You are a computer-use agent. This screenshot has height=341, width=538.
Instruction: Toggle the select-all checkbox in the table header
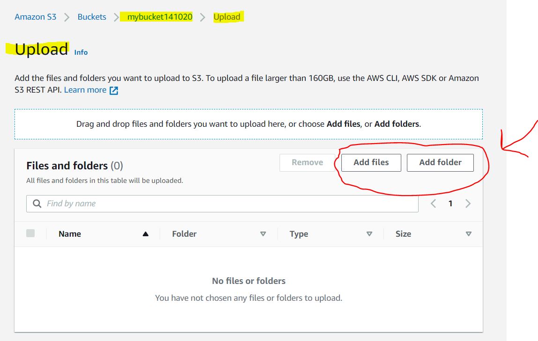click(x=30, y=233)
